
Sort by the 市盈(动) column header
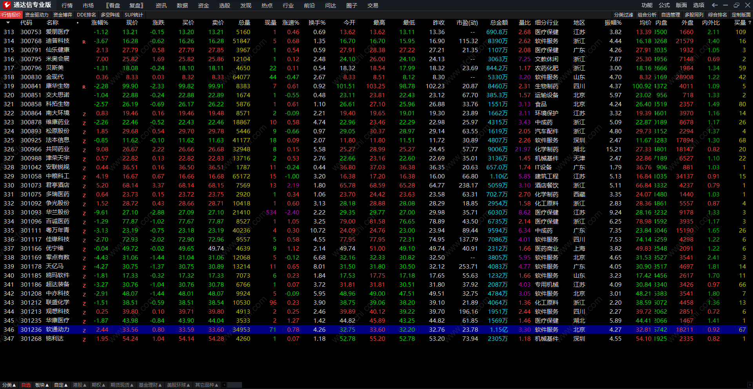tap(467, 23)
